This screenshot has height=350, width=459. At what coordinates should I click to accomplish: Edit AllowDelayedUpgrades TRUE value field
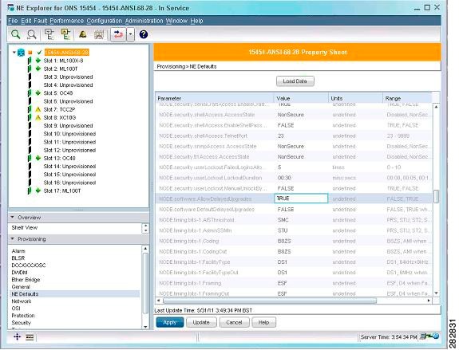point(301,199)
